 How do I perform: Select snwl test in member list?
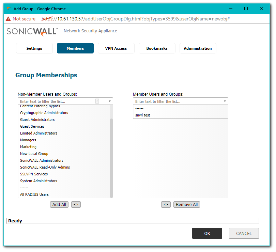click(143, 115)
